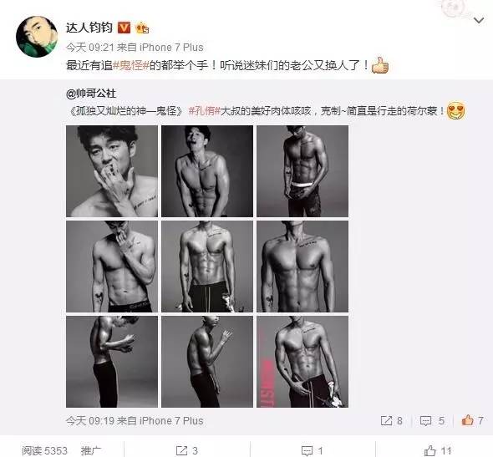493x457 pixels.
Task: Open the comment section showing 1 comment
Action: point(313,450)
